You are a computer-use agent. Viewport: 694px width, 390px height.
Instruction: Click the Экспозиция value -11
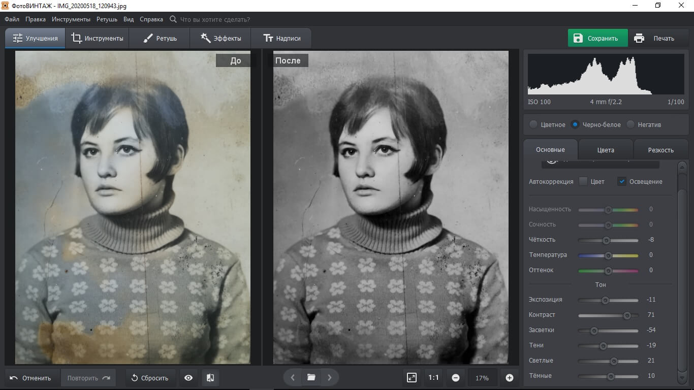click(x=651, y=300)
